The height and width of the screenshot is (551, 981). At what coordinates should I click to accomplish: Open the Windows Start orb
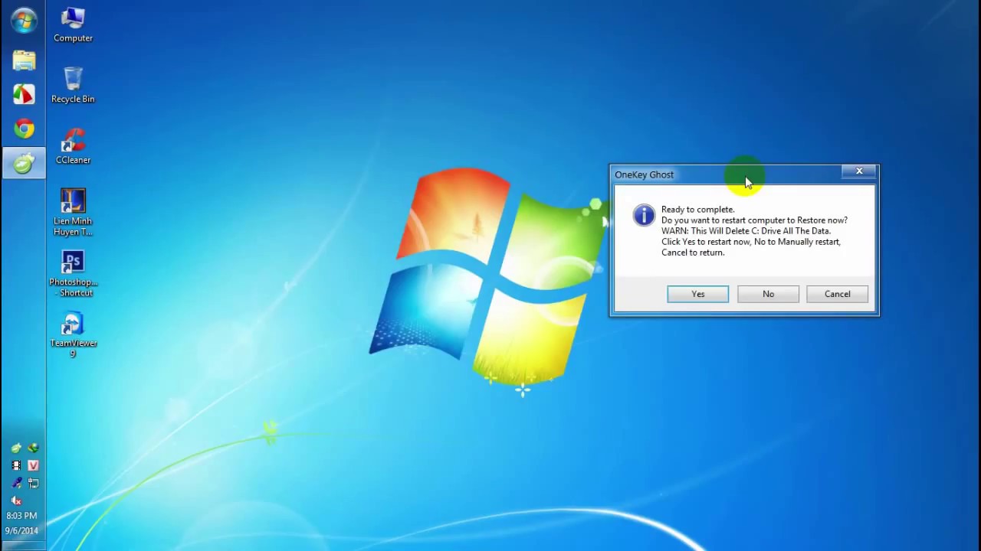tap(24, 21)
